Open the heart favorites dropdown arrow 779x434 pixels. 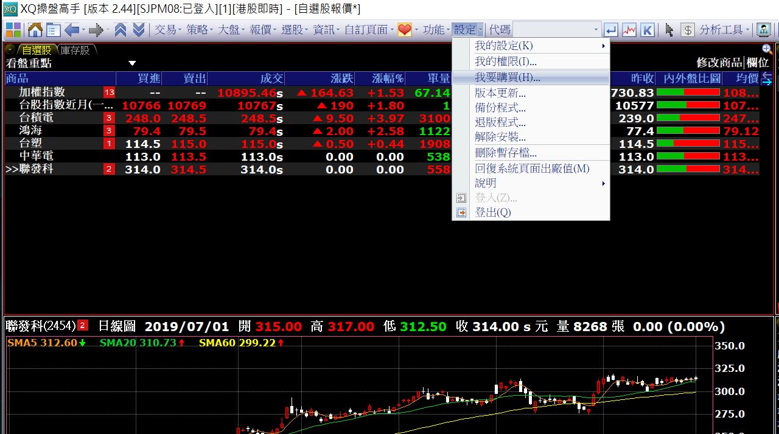click(416, 30)
